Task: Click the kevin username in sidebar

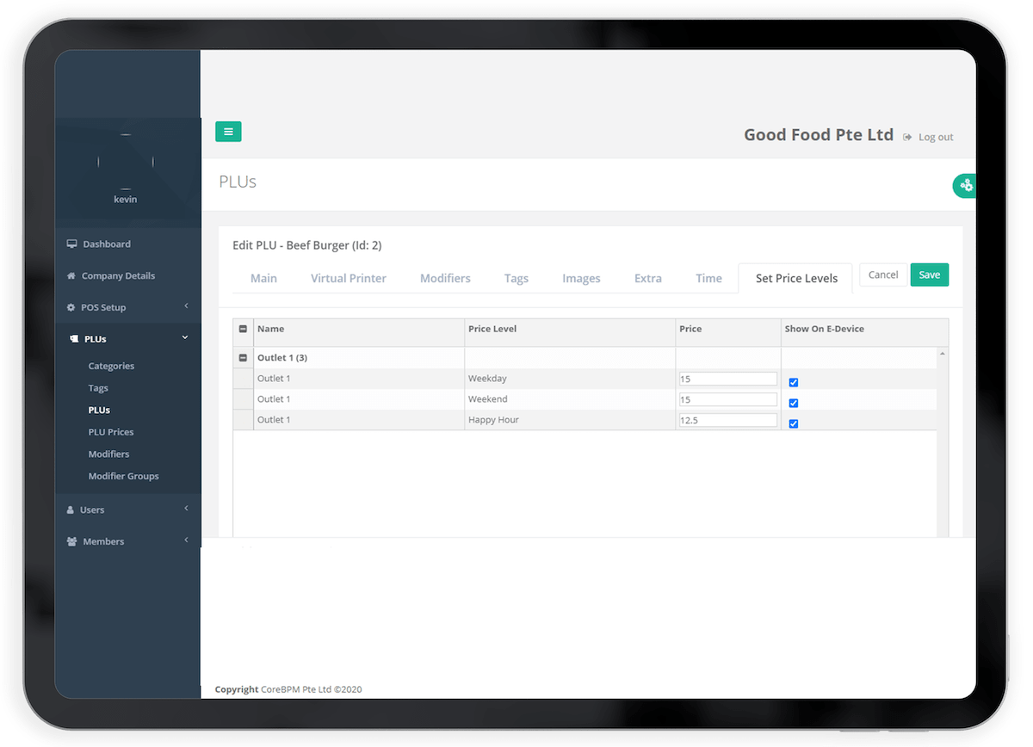Action: (x=126, y=199)
